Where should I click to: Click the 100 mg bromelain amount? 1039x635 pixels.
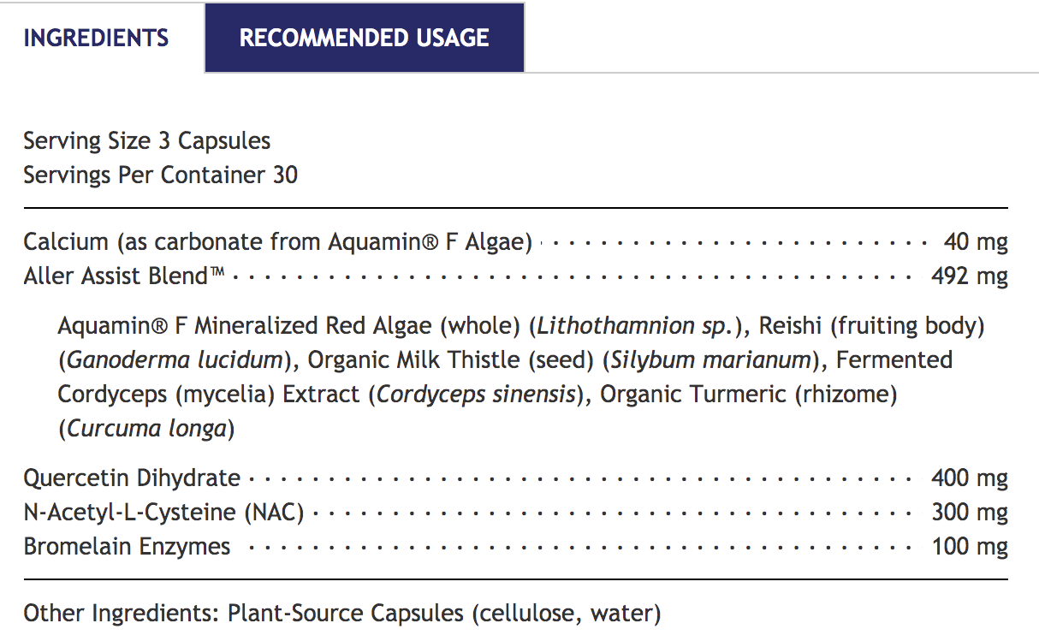point(969,547)
